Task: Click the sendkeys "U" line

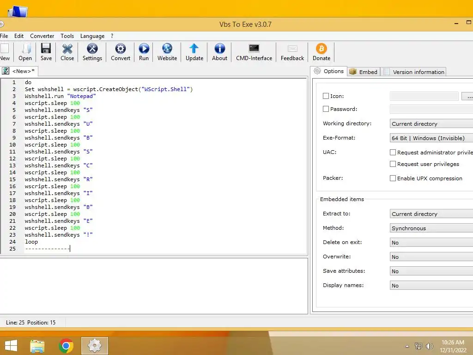Action: (x=59, y=124)
